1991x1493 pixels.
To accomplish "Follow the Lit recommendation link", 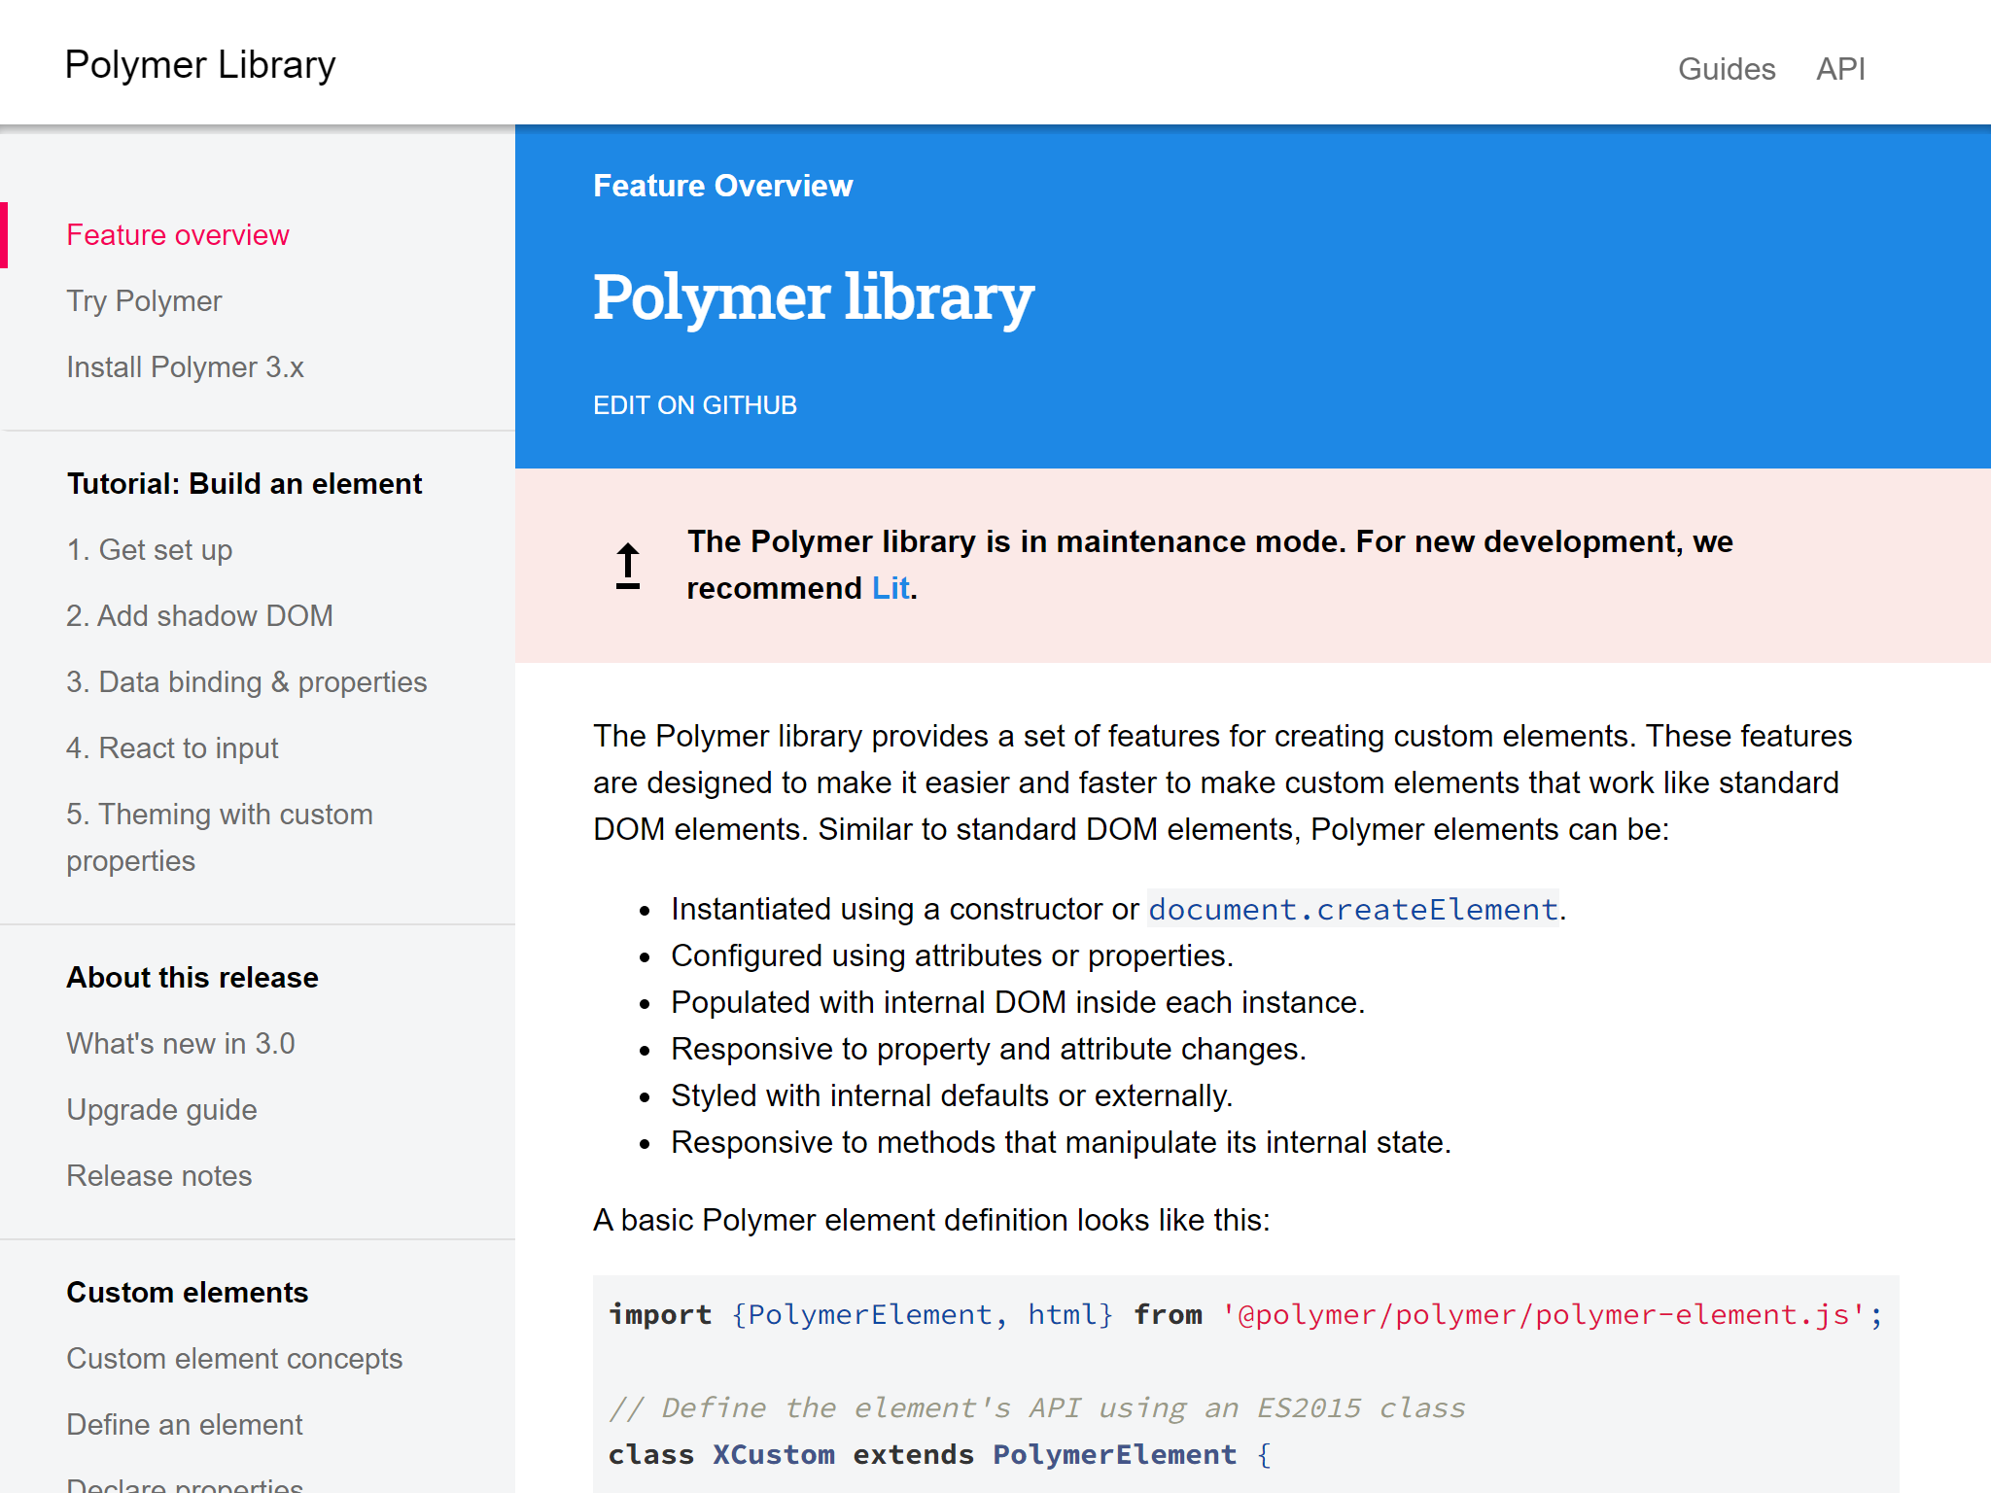I will pyautogui.click(x=889, y=588).
